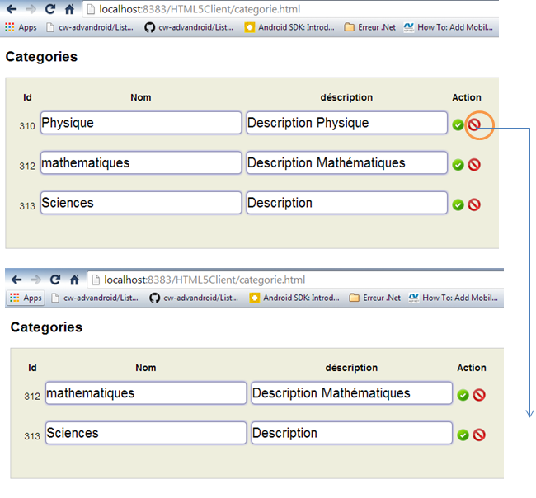Screen dimensions: 536x498
Task: Open Apps shortcut in top bookmarks bar
Action: click(x=21, y=27)
